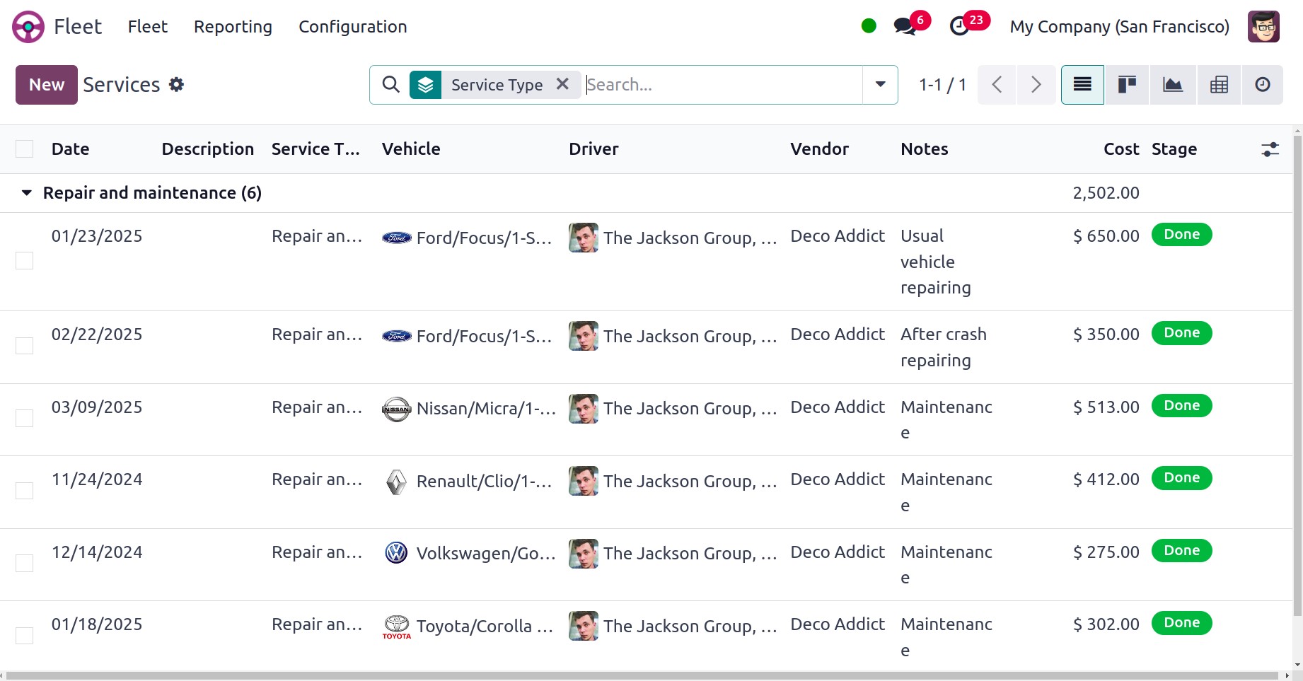The height and width of the screenshot is (681, 1303).
Task: Click the pager counter 1-1 / 1
Action: pos(942,85)
